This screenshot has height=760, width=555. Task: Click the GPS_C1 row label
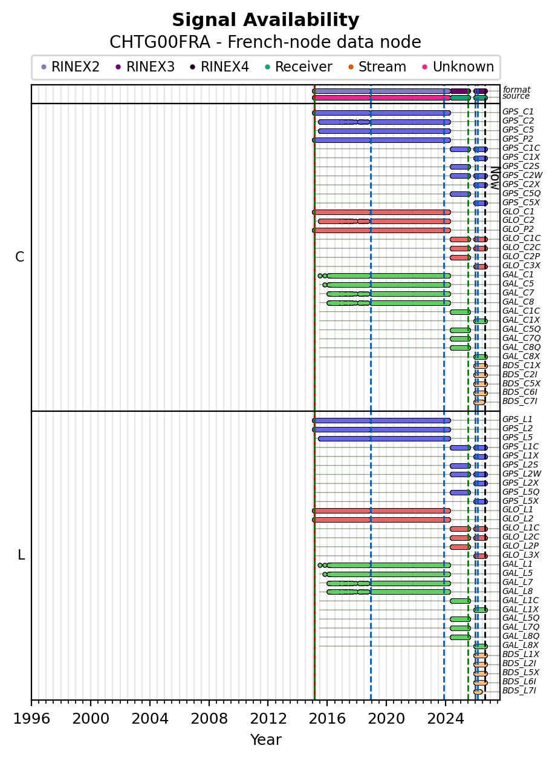click(x=518, y=112)
